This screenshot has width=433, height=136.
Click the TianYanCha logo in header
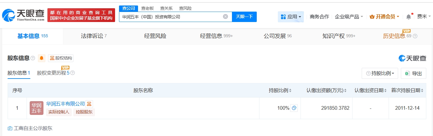click(23, 15)
